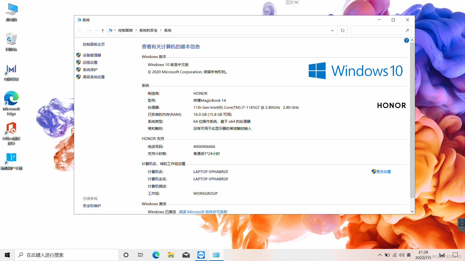
Task: Go up one level with the up arrow
Action: click(x=103, y=30)
